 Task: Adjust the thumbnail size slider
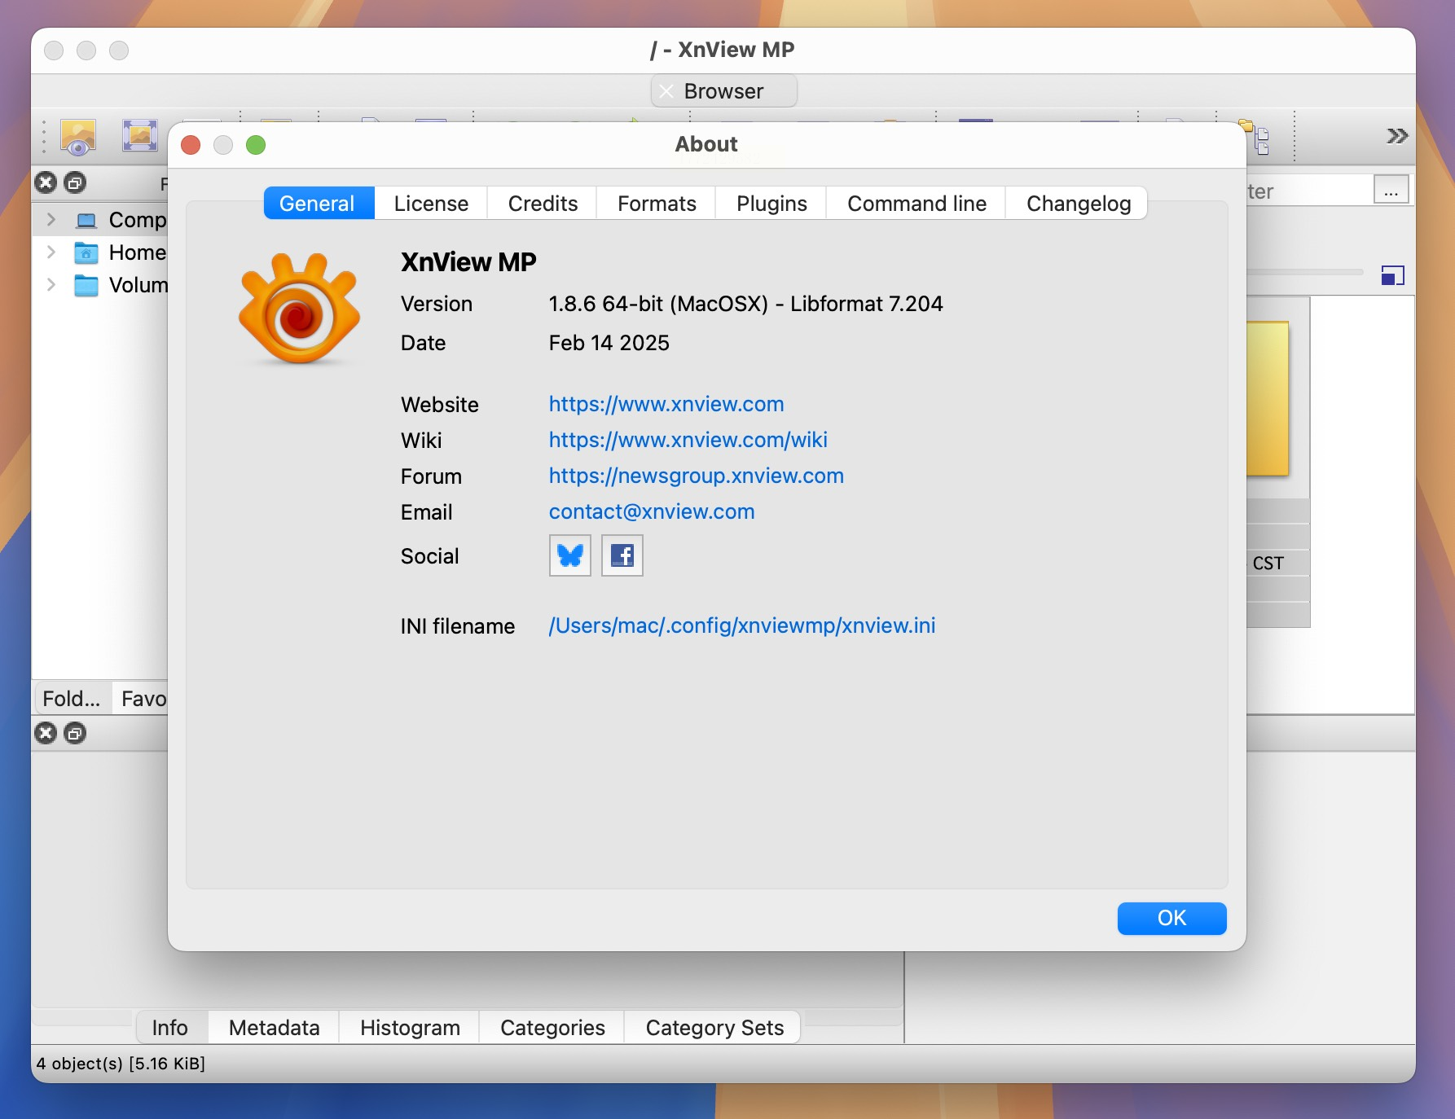[x=1305, y=272]
